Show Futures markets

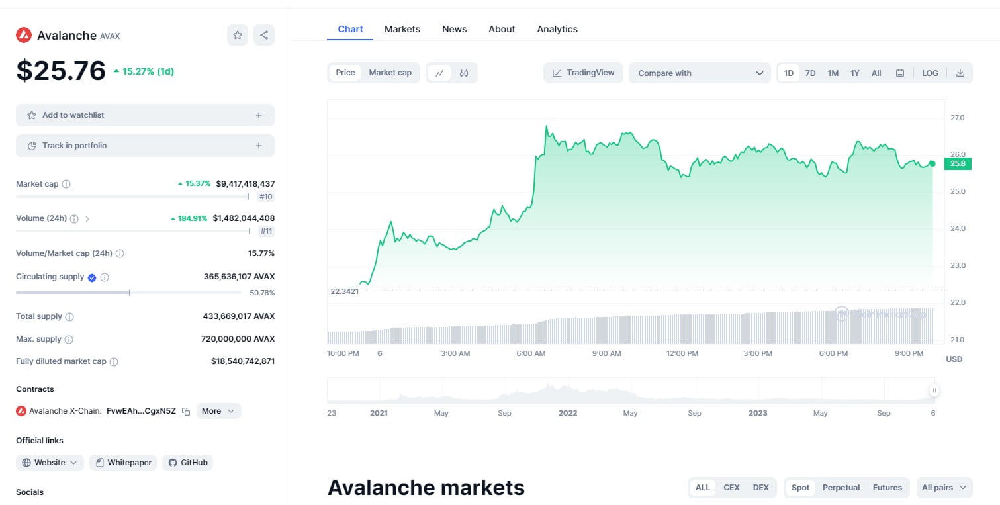pos(887,488)
